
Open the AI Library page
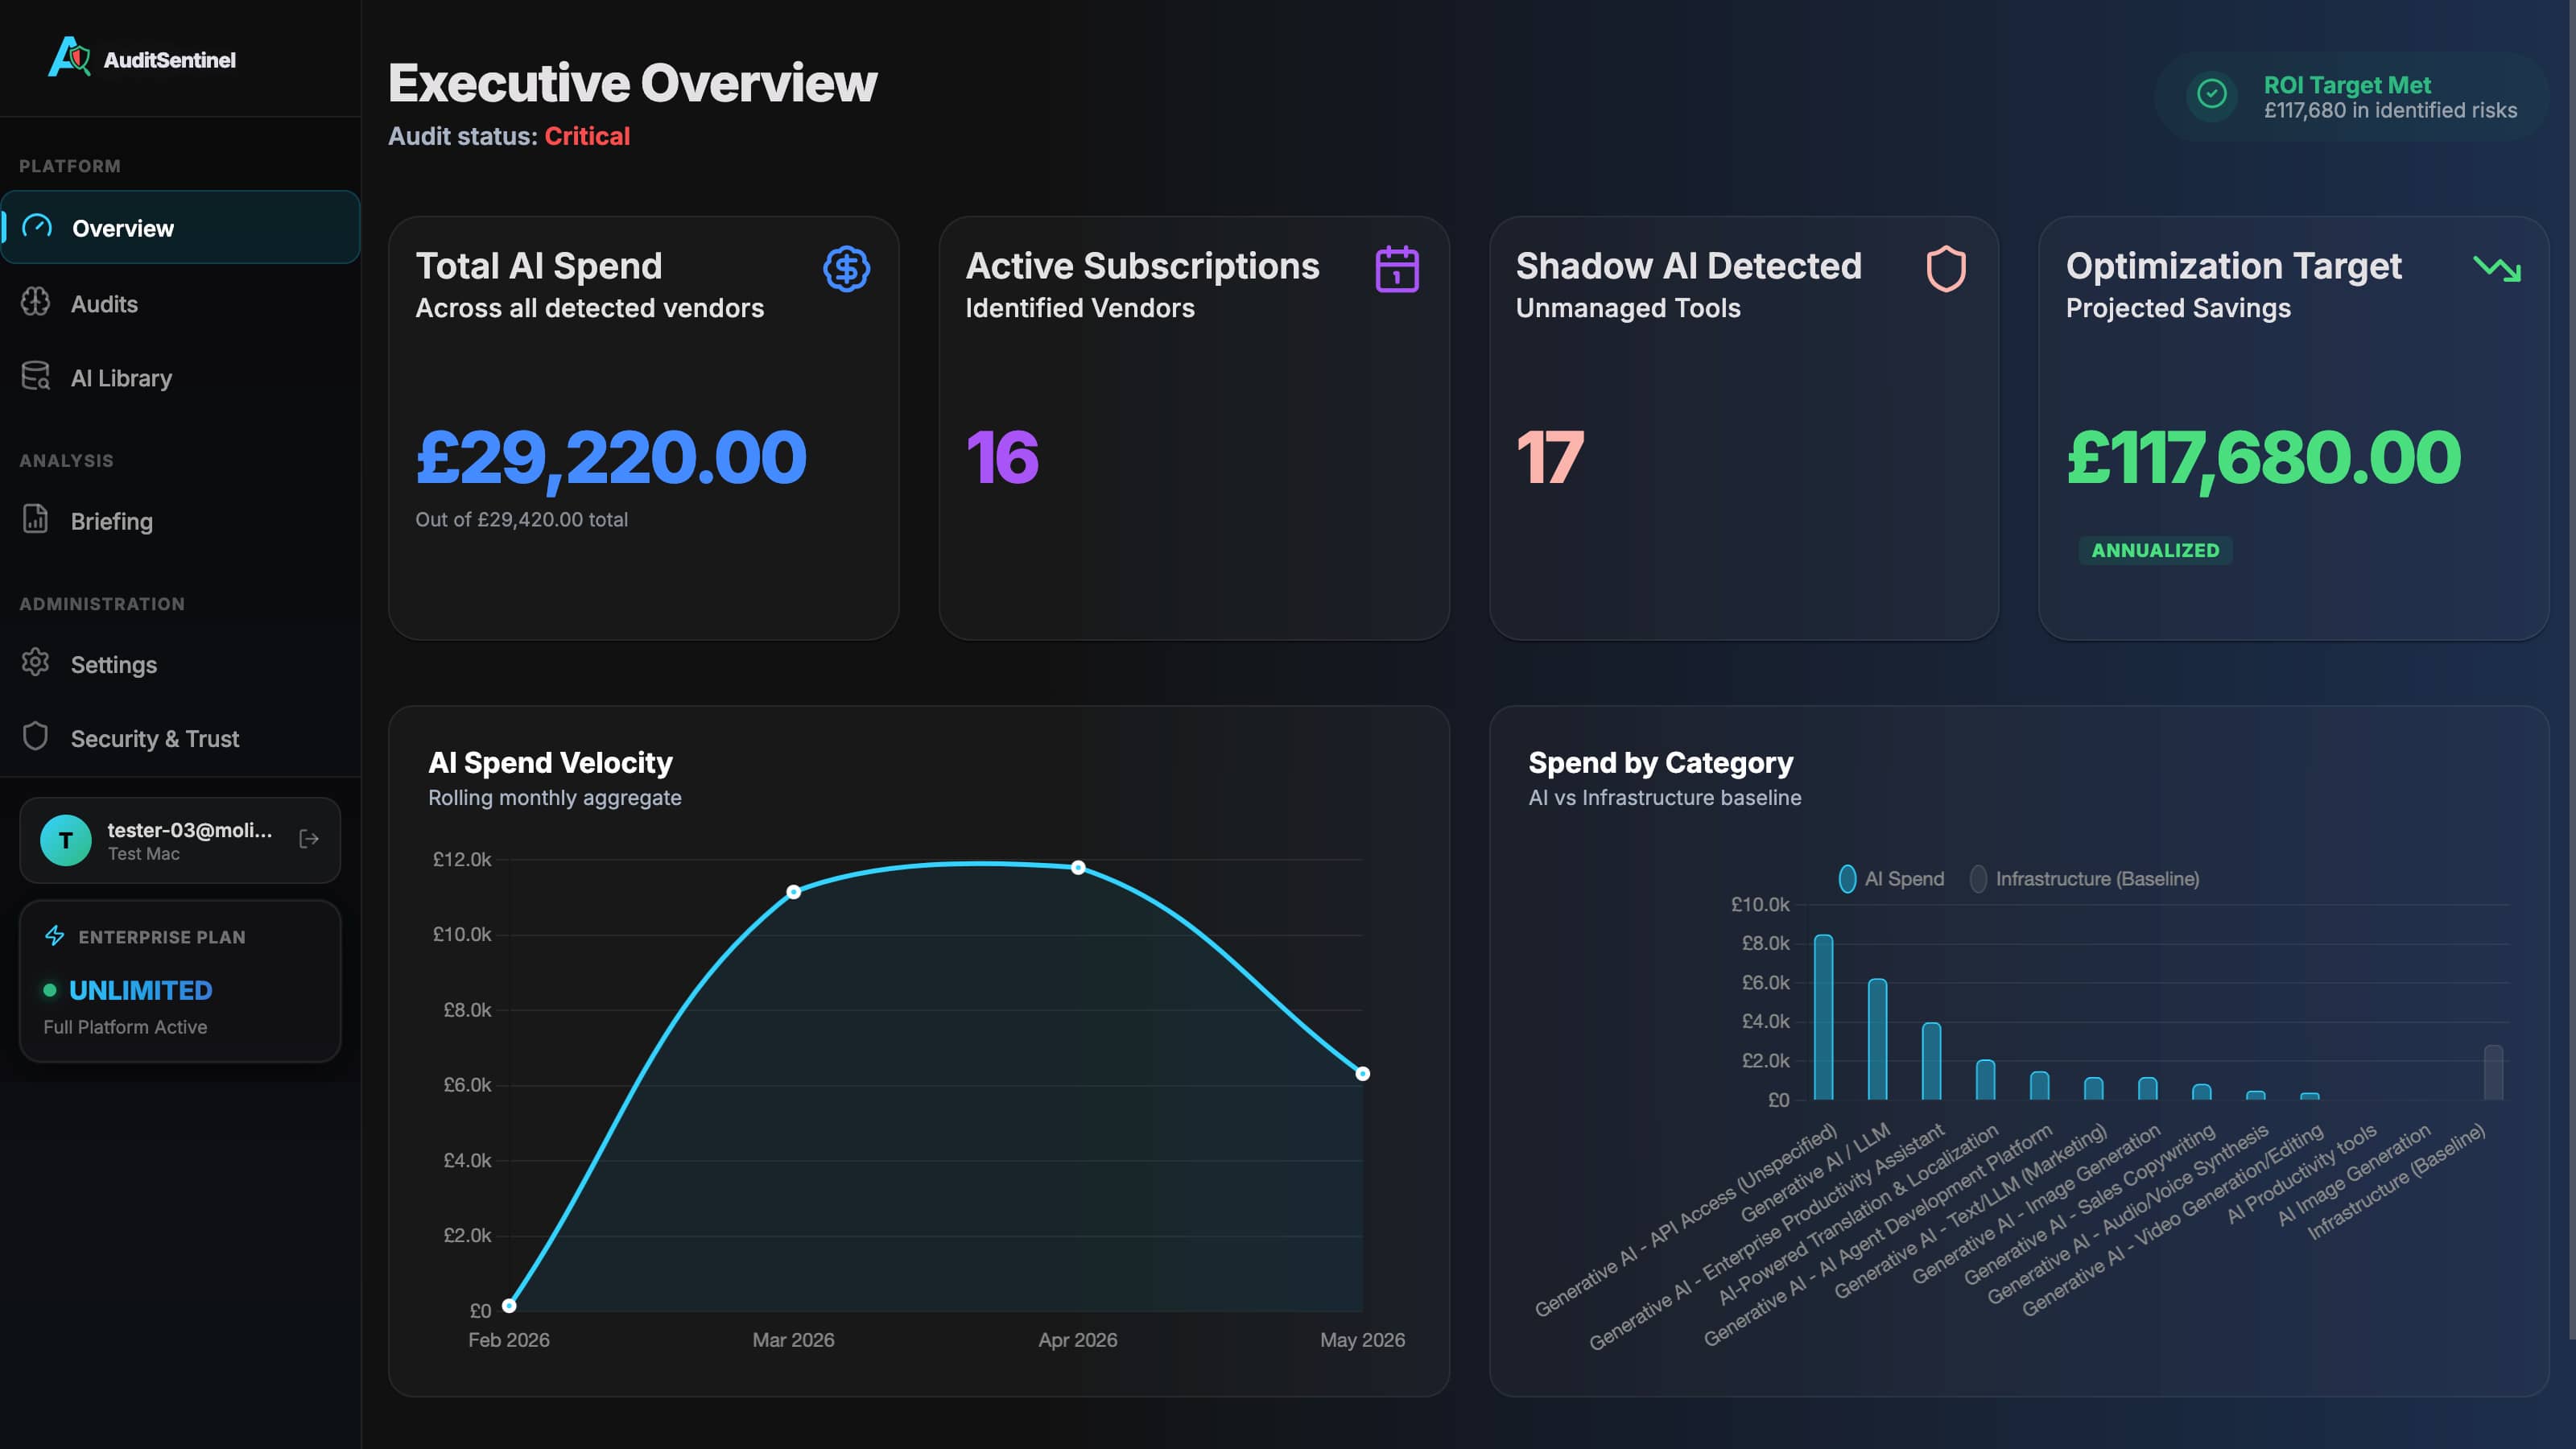coord(180,377)
